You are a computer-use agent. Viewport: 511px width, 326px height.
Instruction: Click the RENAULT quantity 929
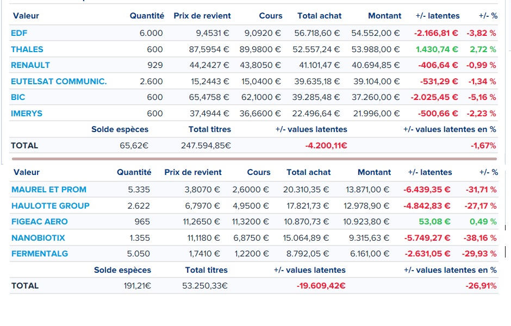[x=155, y=65]
